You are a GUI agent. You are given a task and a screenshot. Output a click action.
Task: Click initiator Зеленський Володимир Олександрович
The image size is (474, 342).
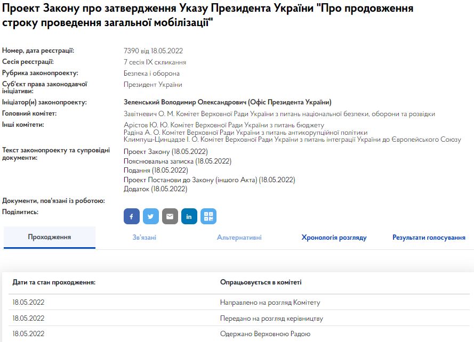228,102
